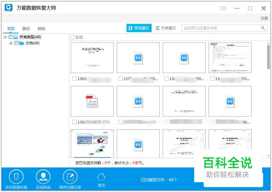Screen dimensions: 272x192
Task: Switch to list mode (列表模式)
Action: pos(165,28)
